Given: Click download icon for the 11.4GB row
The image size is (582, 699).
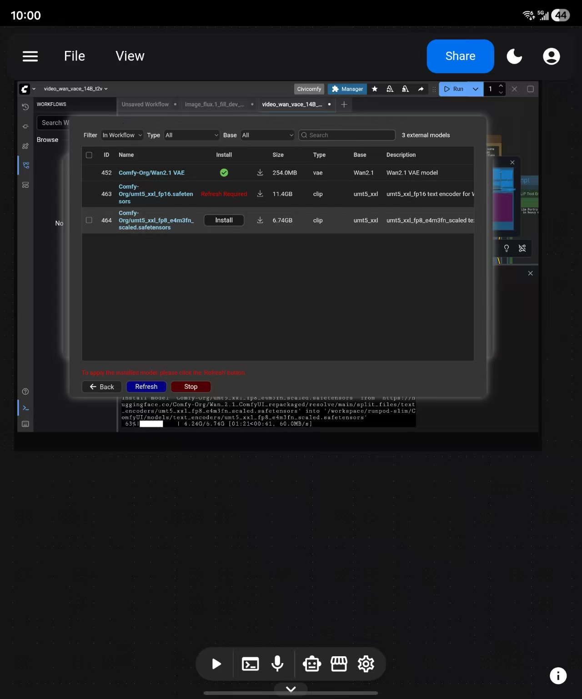Looking at the screenshot, I should point(260,194).
